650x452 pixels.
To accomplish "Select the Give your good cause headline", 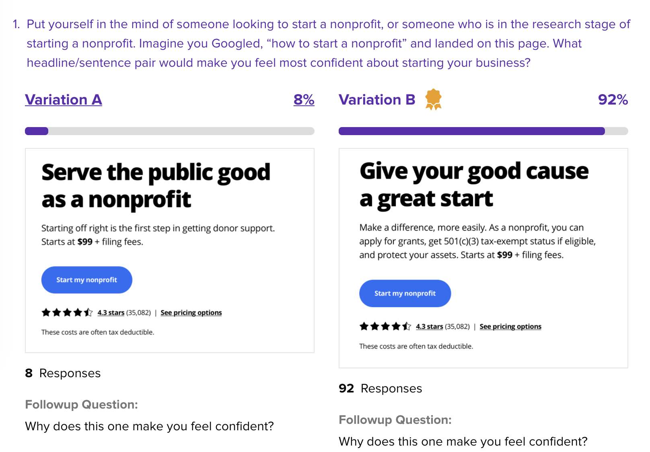I will click(474, 185).
